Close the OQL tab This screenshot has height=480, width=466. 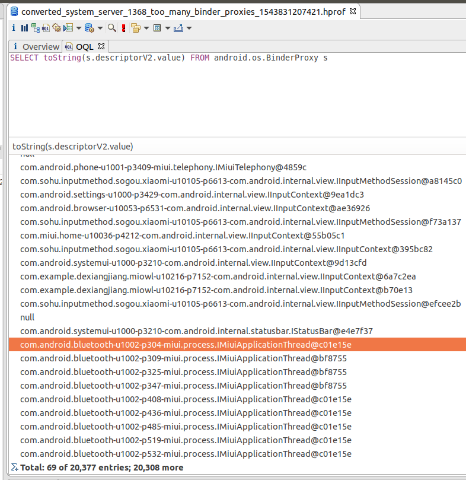(101, 46)
